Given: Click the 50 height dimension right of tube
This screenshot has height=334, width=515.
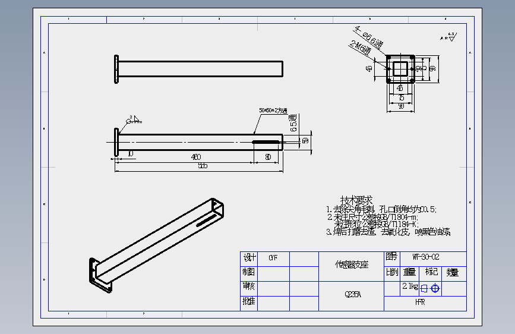Looking at the screenshot, I should pos(305,141).
